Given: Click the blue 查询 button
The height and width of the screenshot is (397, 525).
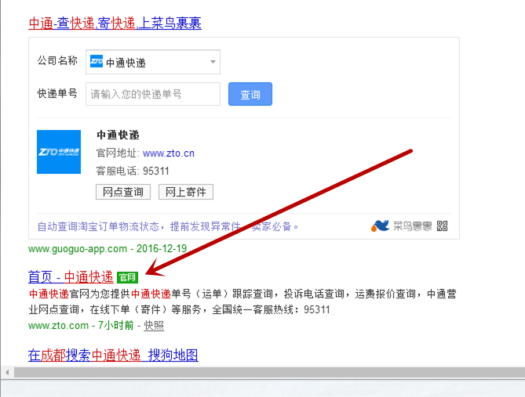Looking at the screenshot, I should click(x=250, y=94).
